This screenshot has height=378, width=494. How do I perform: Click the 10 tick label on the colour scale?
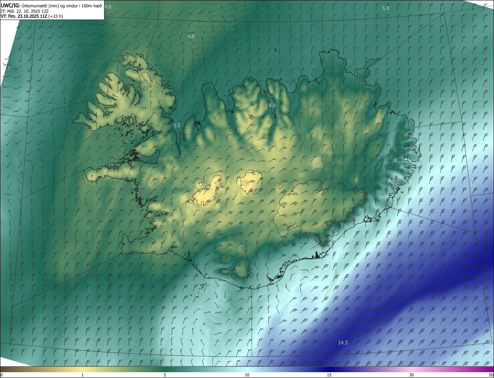coord(247,375)
